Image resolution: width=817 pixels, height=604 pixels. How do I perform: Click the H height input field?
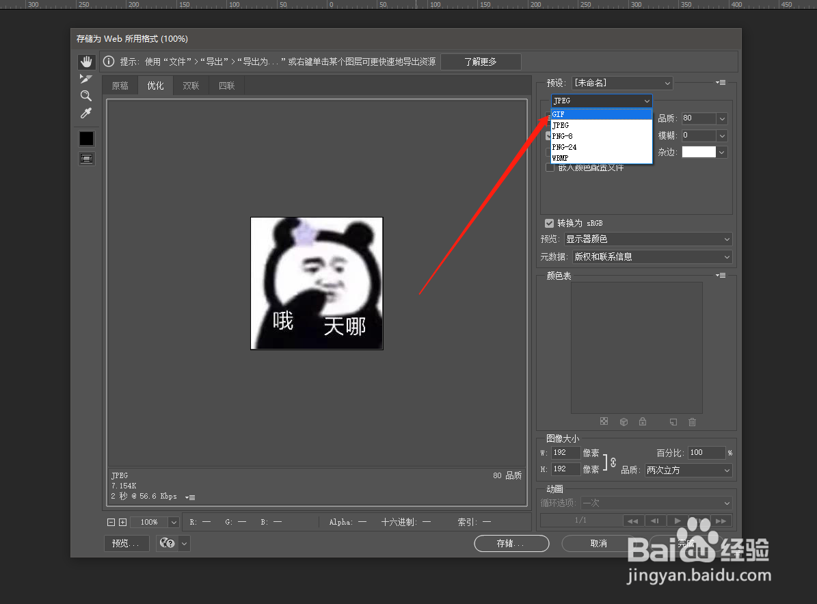point(566,469)
